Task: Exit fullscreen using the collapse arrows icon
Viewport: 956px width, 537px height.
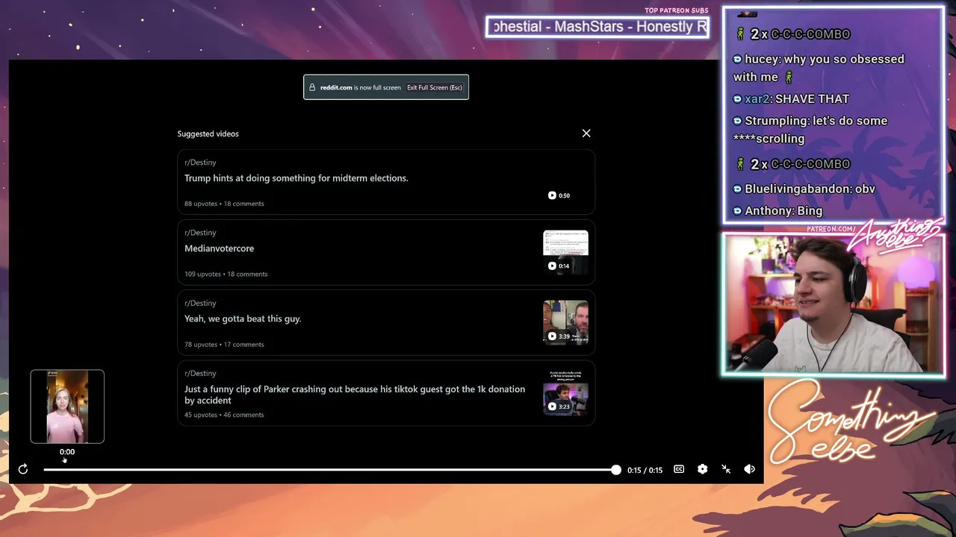Action: coord(726,469)
